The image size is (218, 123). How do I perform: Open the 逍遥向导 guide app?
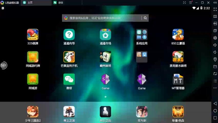pos(69,35)
